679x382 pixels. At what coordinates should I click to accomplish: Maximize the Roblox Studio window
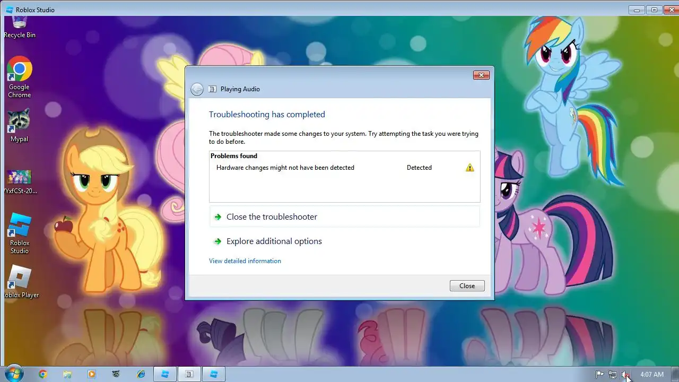(x=654, y=10)
